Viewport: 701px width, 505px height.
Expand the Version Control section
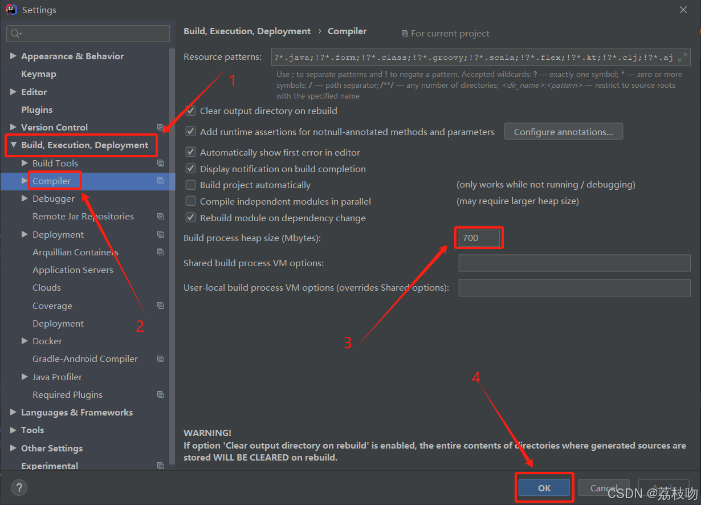13,128
